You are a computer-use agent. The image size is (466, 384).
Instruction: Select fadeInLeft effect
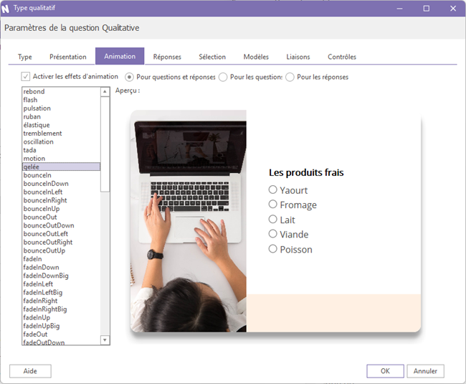[62, 284]
